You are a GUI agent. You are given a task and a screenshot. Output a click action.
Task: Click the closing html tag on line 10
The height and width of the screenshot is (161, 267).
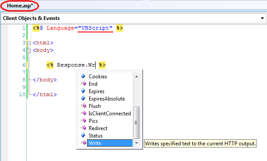(x=45, y=94)
